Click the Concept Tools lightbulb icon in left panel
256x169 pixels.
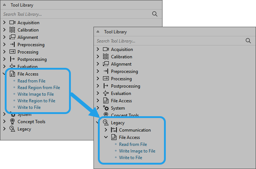(x=12, y=122)
